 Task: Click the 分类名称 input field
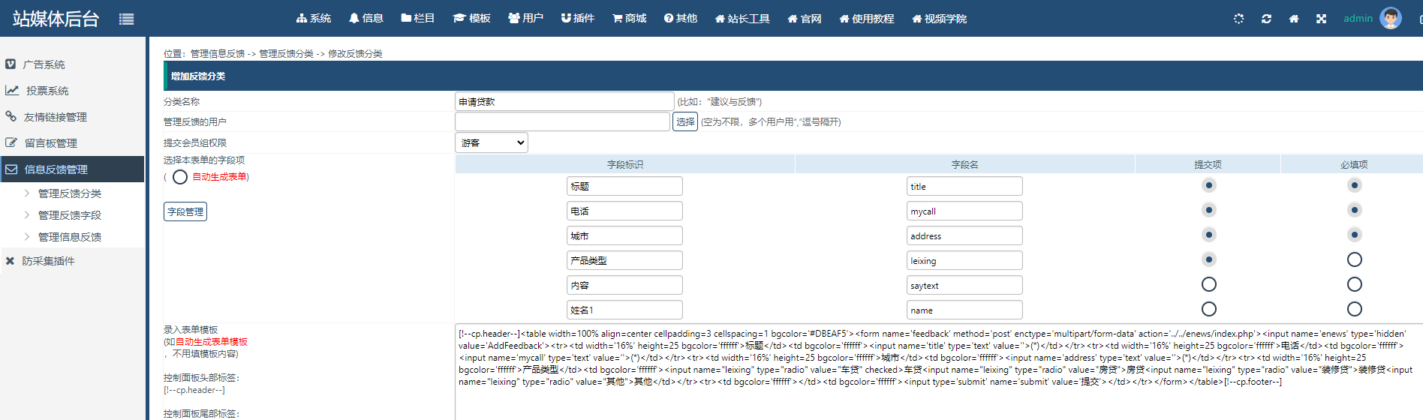click(564, 101)
